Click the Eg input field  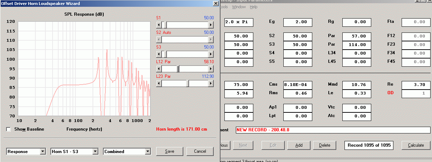point(298,22)
